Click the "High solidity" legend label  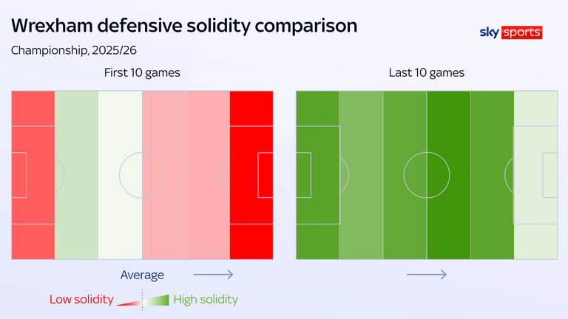206,300
